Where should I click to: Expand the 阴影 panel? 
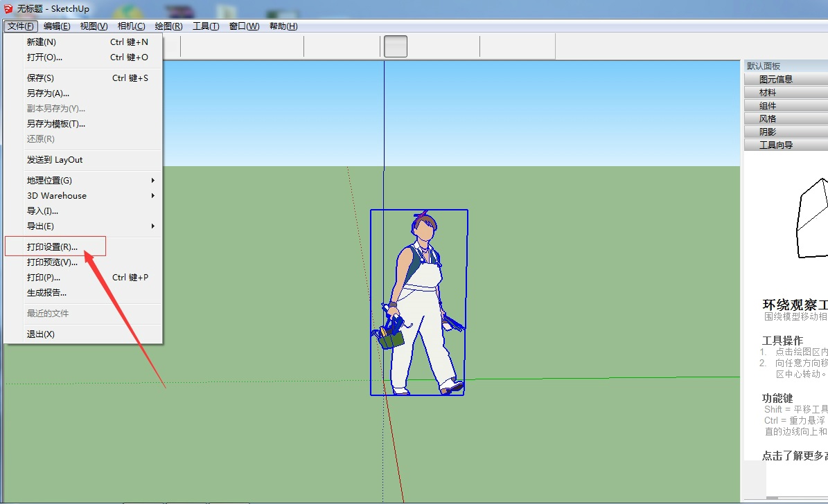click(768, 132)
